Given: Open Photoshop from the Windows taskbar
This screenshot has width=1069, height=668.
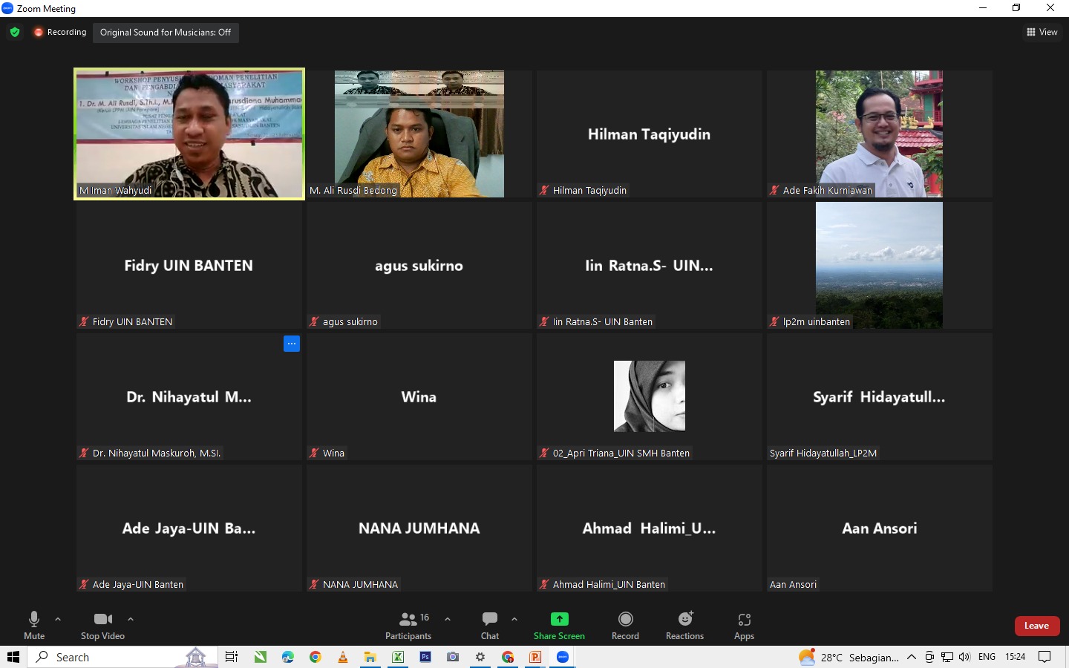Looking at the screenshot, I should click(x=425, y=657).
